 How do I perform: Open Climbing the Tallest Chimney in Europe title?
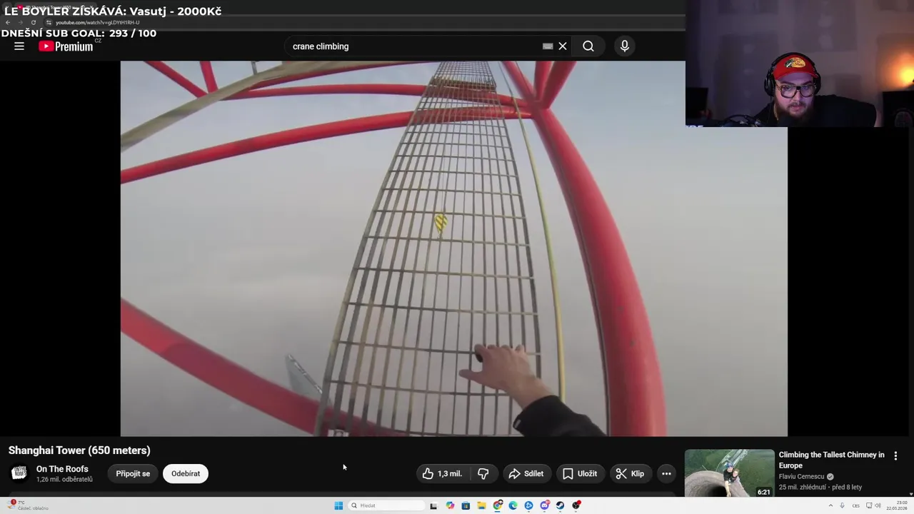(x=831, y=460)
